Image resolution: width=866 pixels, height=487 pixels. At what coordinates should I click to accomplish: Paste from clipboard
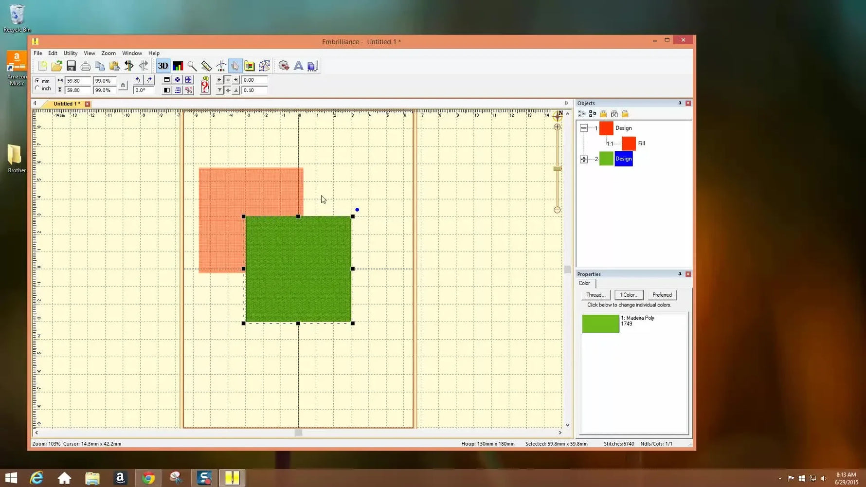pos(114,66)
